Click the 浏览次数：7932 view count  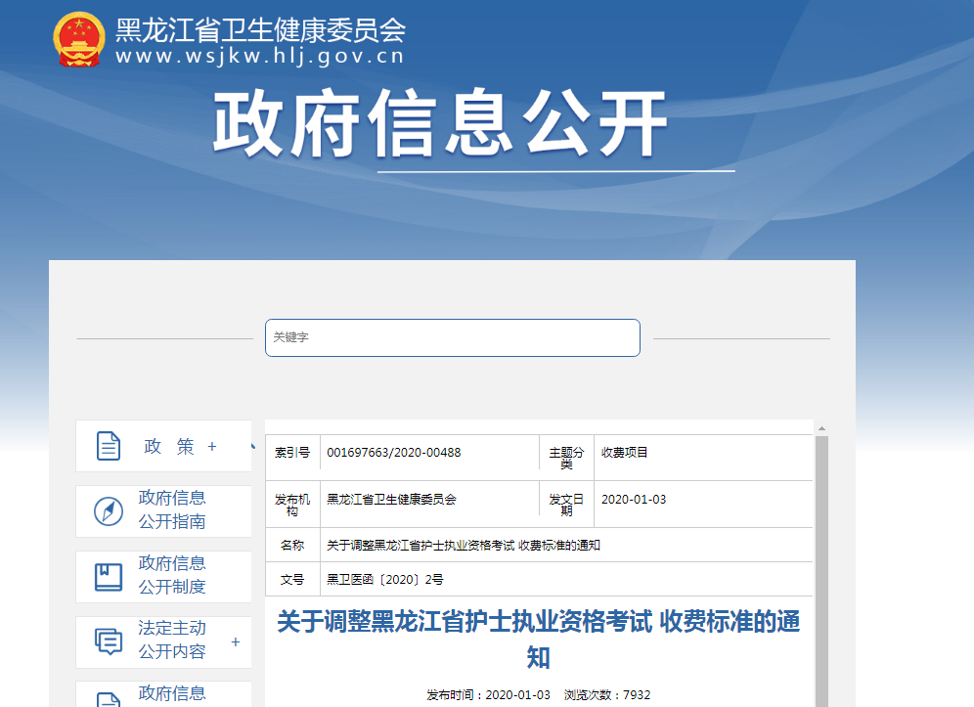click(607, 694)
